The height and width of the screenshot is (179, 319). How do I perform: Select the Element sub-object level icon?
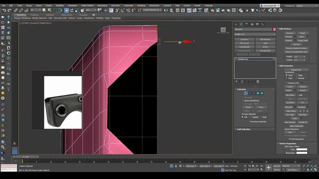click(262, 93)
